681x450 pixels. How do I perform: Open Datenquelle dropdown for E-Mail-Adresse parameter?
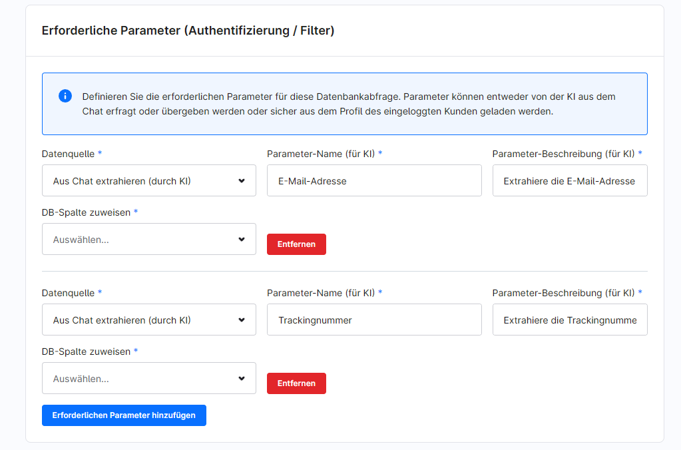(x=148, y=180)
